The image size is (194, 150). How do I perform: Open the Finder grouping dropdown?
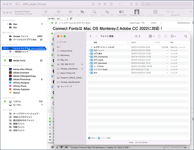coord(152,36)
